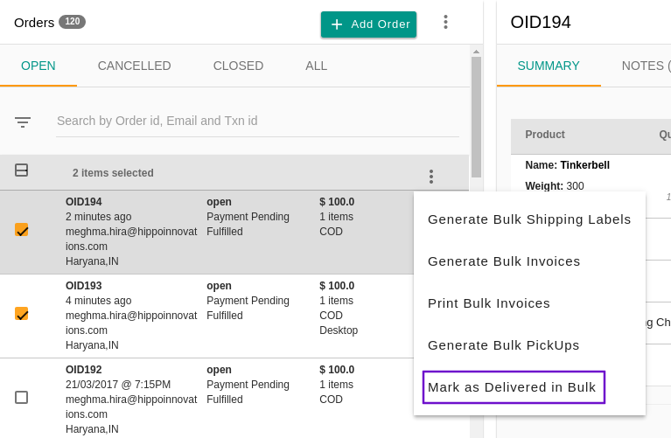Click the order list scrollbar thumb
The width and height of the screenshot is (671, 438).
click(476, 117)
